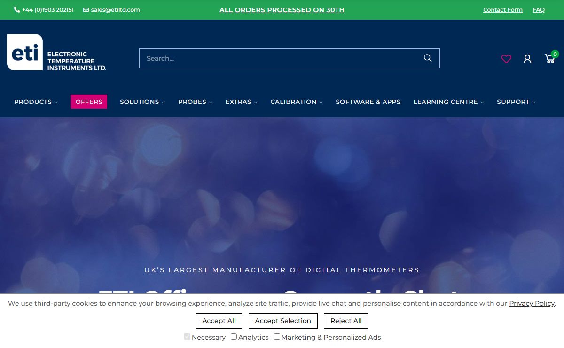Screen dimensions: 564x348
Task: Click the ETI company logo
Action: point(57,52)
